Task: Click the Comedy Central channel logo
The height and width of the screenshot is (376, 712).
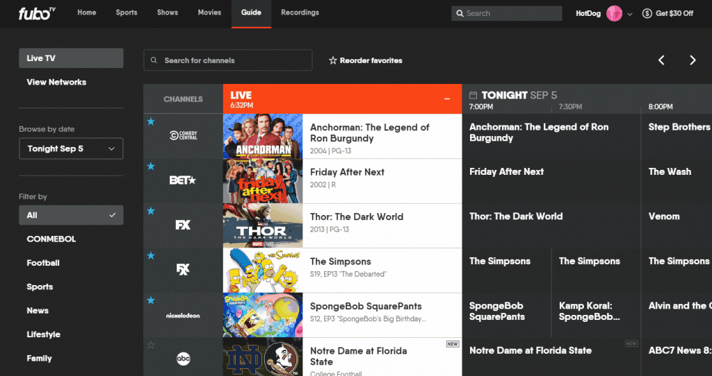Action: [x=184, y=136]
